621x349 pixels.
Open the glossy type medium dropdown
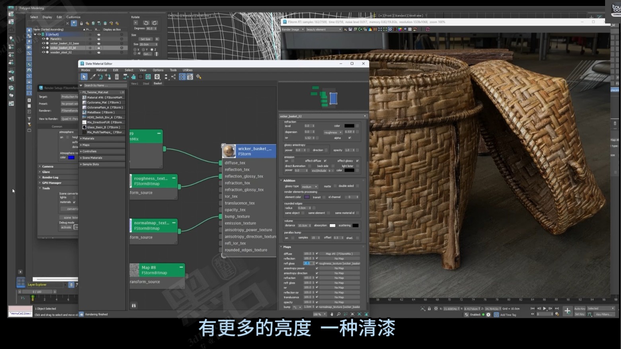(x=309, y=187)
